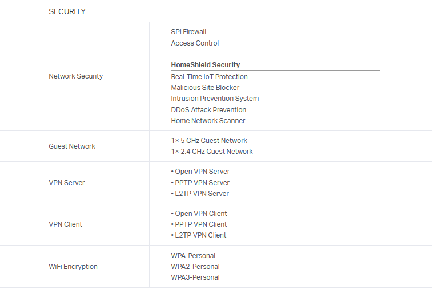
Task: Select the WPA3-Personal entry
Action: (195, 277)
